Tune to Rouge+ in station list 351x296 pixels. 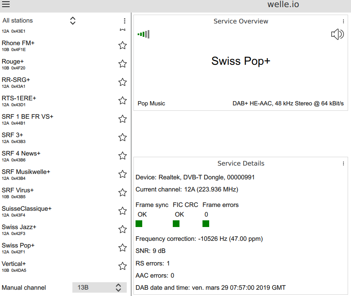coord(13,64)
